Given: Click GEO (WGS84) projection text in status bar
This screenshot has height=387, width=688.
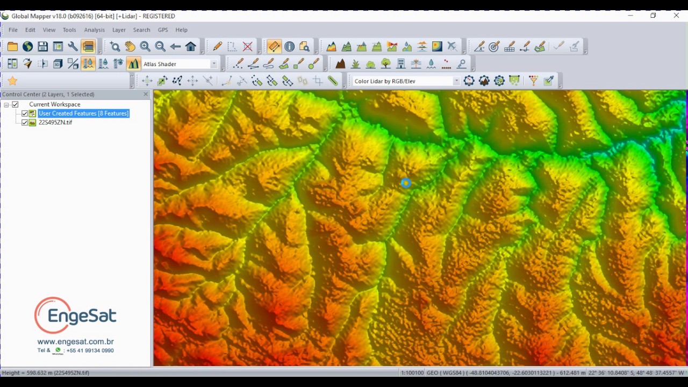Looking at the screenshot, I should coord(445,372).
